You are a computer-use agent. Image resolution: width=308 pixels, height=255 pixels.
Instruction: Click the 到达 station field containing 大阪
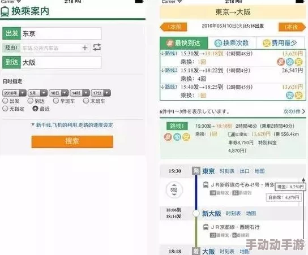[x=61, y=62]
